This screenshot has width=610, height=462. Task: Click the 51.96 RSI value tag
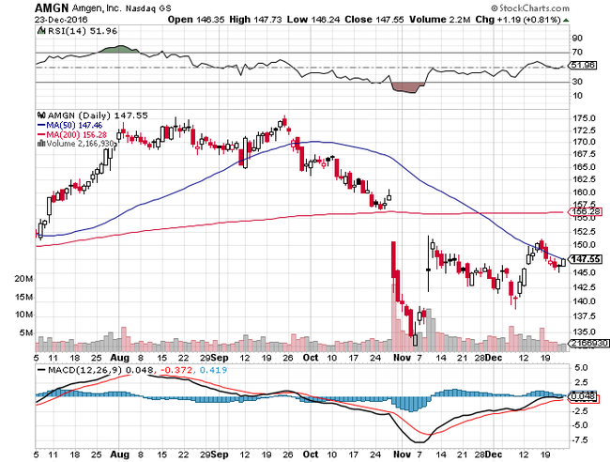point(583,66)
